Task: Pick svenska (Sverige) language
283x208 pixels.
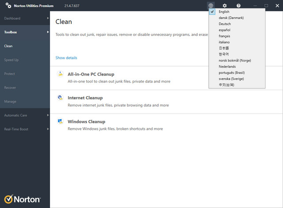Action: point(231,79)
